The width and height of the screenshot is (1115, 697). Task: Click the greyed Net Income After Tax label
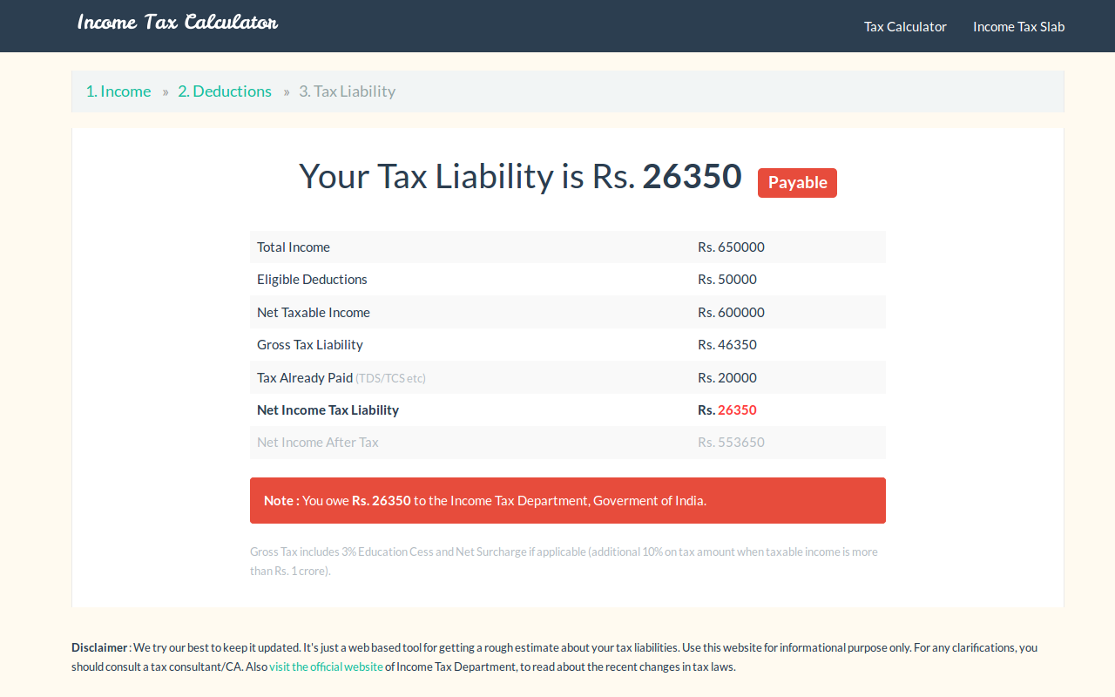pyautogui.click(x=318, y=443)
